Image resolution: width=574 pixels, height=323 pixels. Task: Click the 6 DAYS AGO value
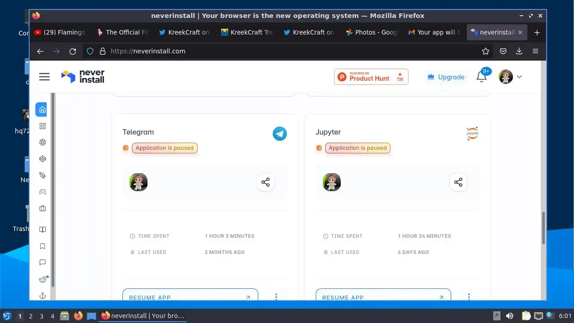pyautogui.click(x=413, y=252)
